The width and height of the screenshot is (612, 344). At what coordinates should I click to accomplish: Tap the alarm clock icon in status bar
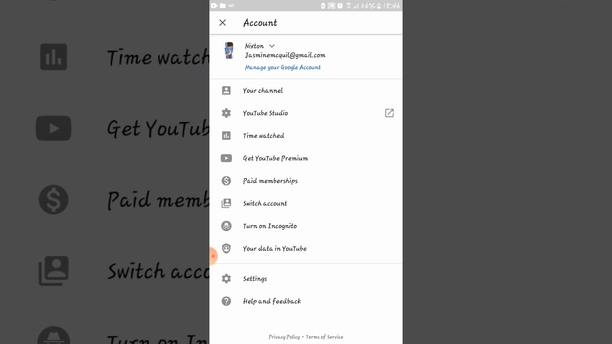point(340,6)
